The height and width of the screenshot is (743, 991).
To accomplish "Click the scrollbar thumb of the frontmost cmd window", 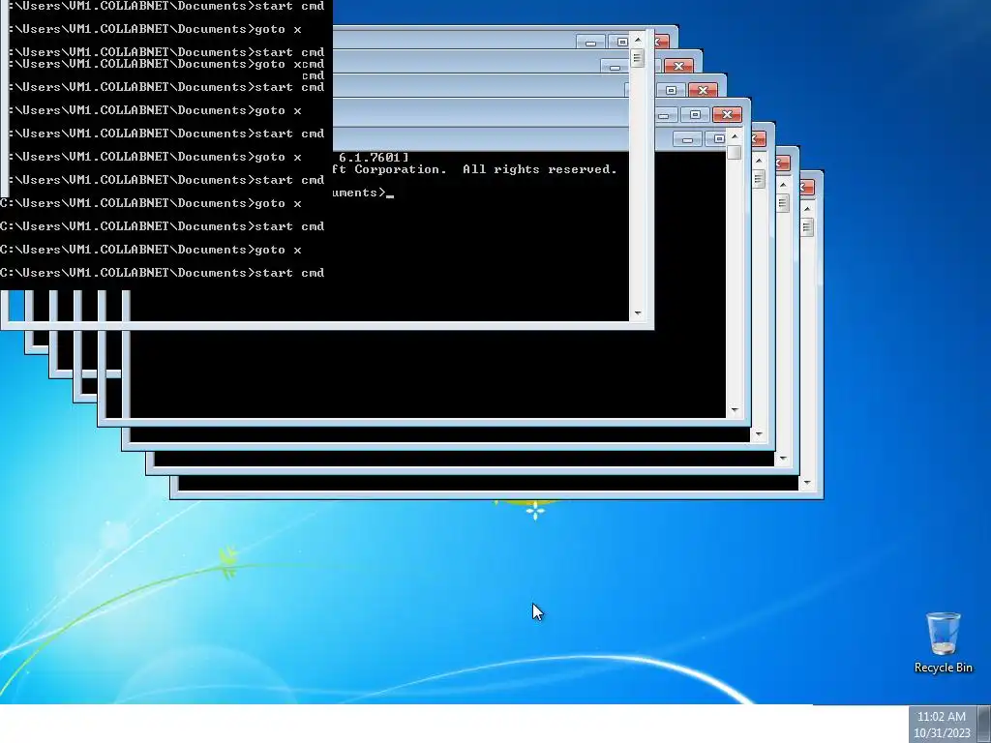I will coord(637,58).
